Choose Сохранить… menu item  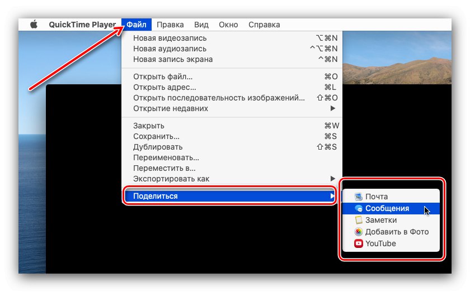click(x=232, y=136)
